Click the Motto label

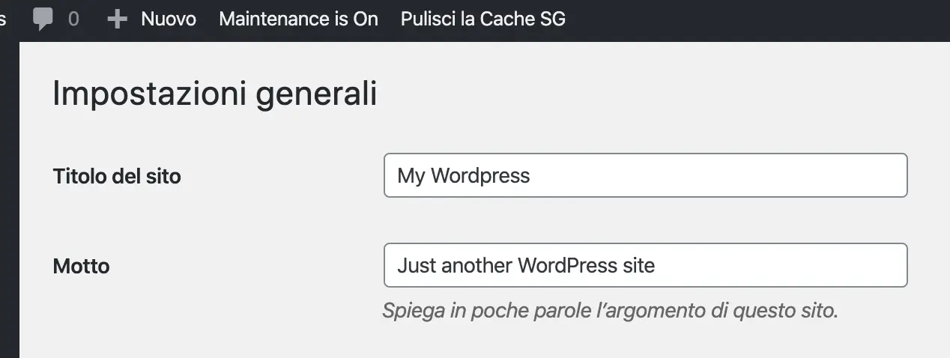coord(81,266)
